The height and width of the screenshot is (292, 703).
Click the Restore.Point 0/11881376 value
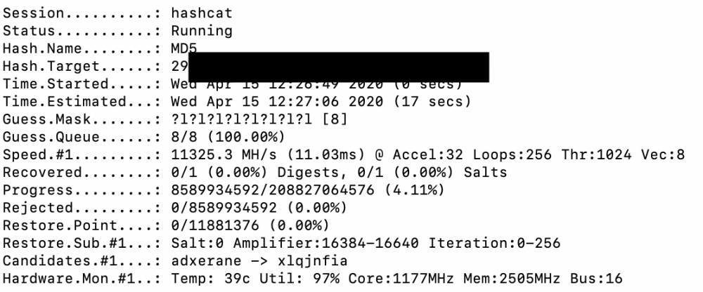coord(214,226)
